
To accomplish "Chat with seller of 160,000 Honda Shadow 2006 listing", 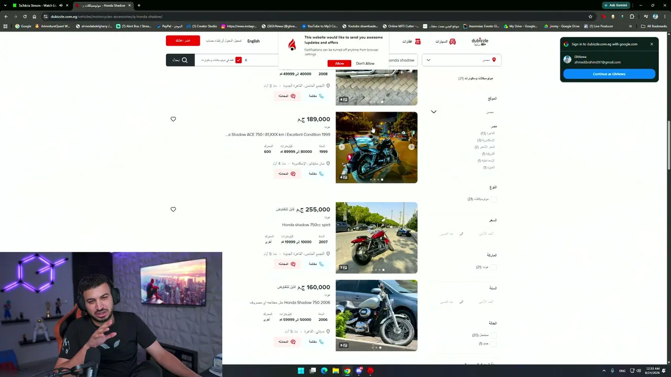I will pyautogui.click(x=287, y=341).
